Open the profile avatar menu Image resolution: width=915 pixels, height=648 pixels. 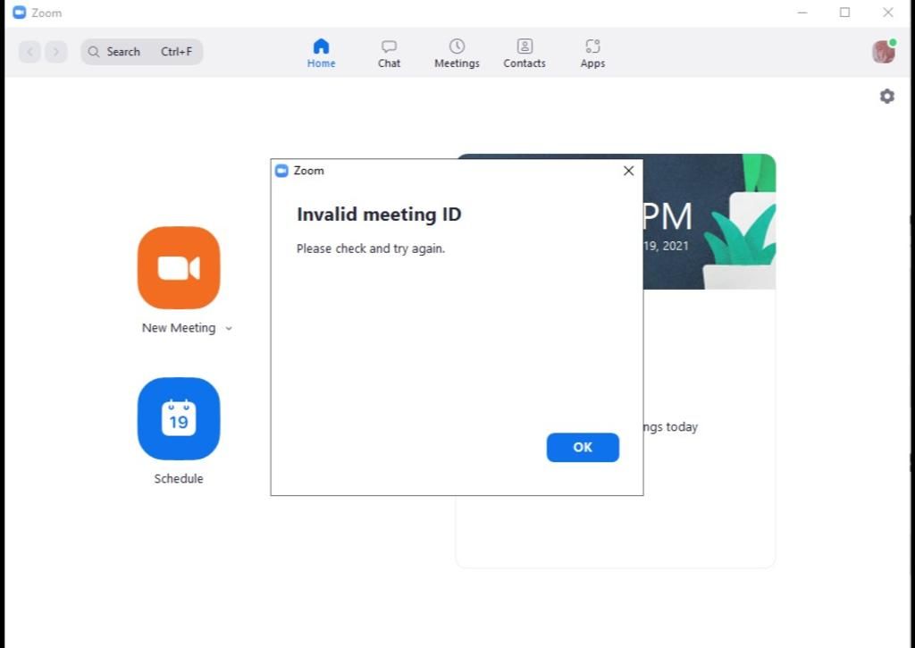[x=884, y=51]
